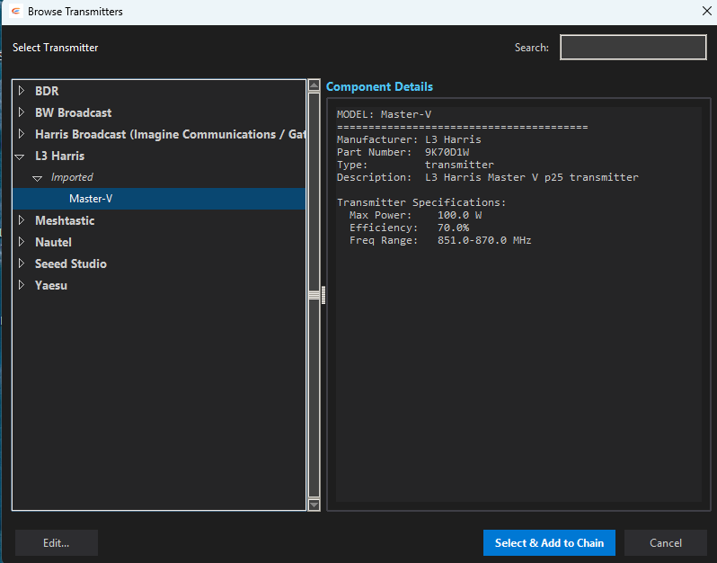Screen dimensions: 717x563
Task: Click the panel splitter handle
Action: tap(323, 295)
